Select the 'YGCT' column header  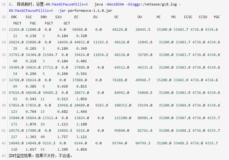coord(17,23)
